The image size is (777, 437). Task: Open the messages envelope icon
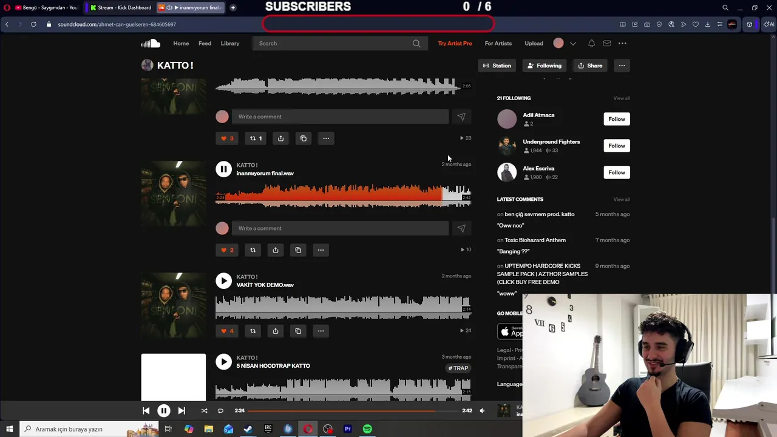point(607,43)
